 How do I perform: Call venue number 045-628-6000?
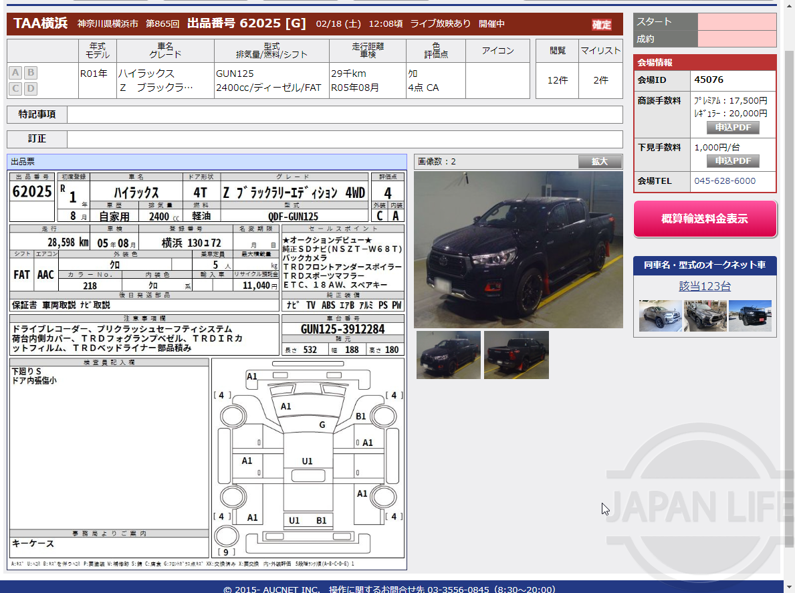click(725, 181)
